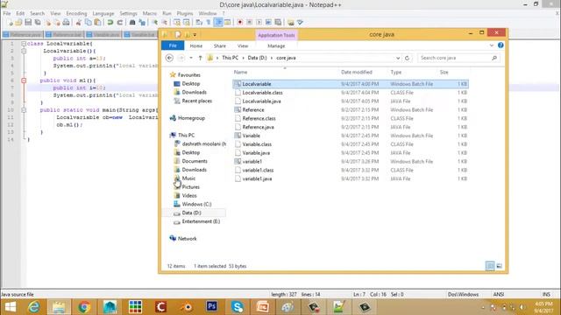Click the Save All icon in Notepad++
Image resolution: width=561 pixels, height=315 pixels.
point(37,23)
